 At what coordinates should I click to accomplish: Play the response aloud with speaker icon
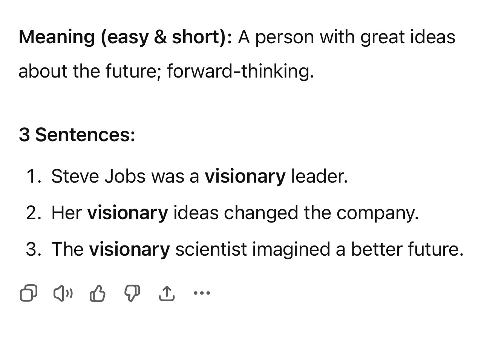[x=63, y=294]
